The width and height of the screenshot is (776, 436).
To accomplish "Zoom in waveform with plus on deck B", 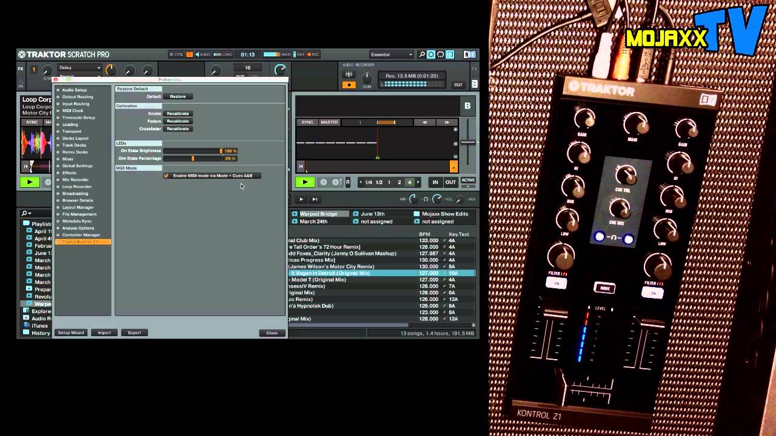I will 455,129.
